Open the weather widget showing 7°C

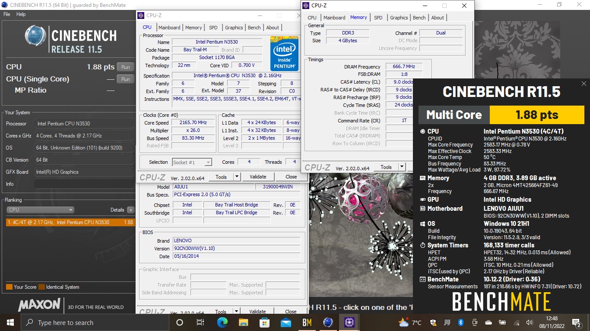pyautogui.click(x=410, y=322)
